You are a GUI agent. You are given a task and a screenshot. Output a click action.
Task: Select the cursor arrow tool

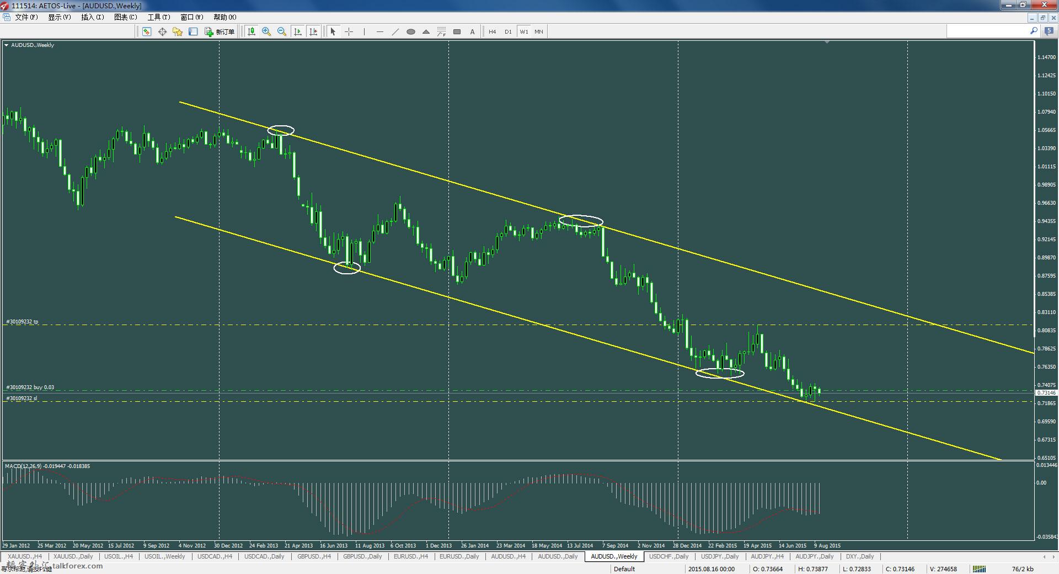(x=333, y=31)
